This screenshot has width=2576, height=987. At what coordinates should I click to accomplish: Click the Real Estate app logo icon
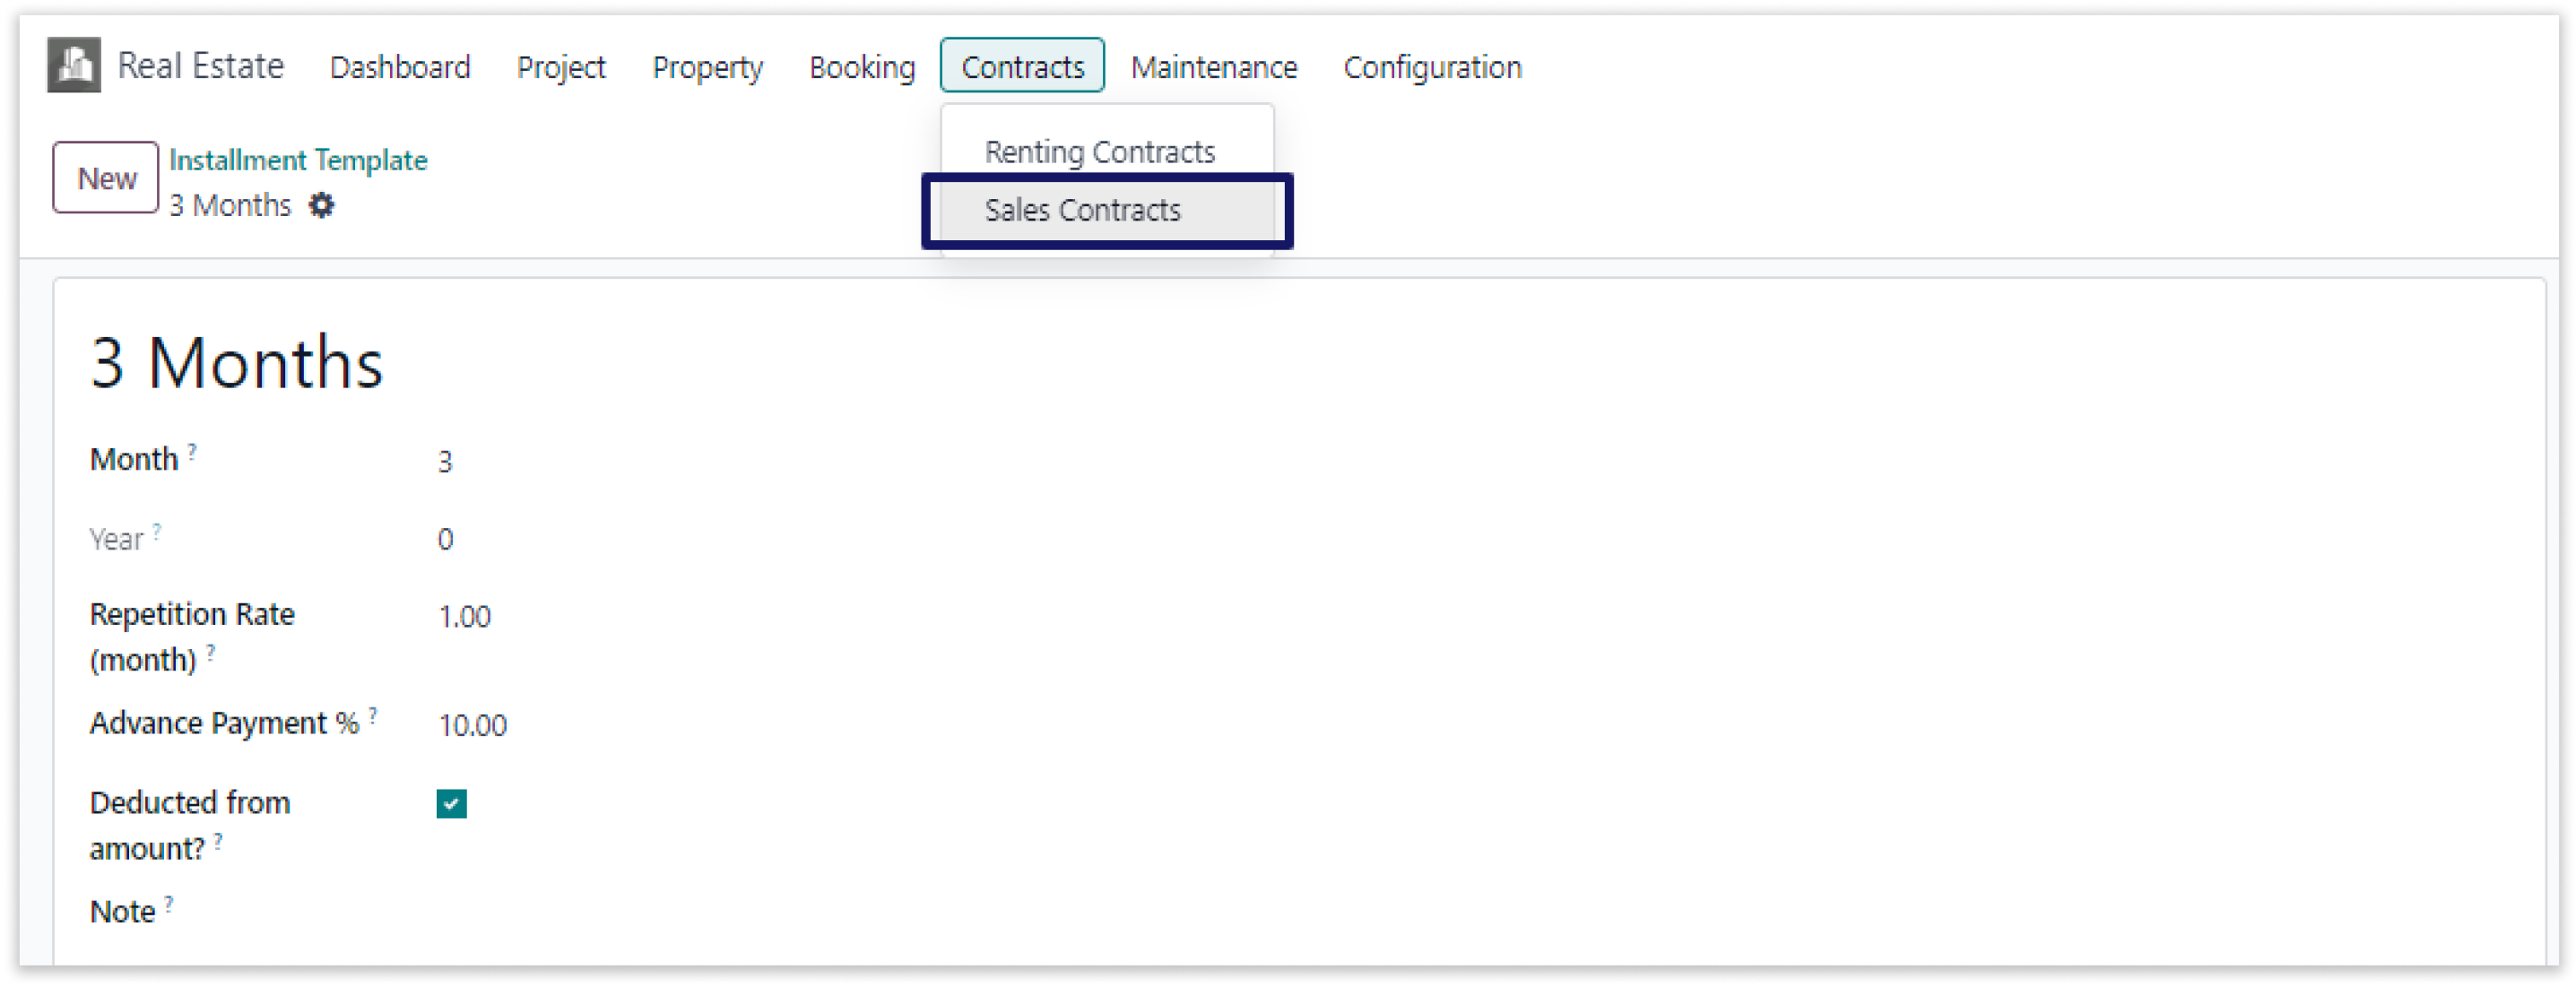74,65
